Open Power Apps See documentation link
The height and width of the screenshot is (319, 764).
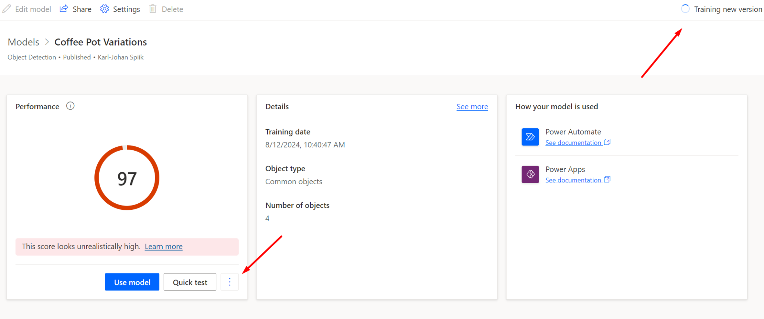click(573, 180)
